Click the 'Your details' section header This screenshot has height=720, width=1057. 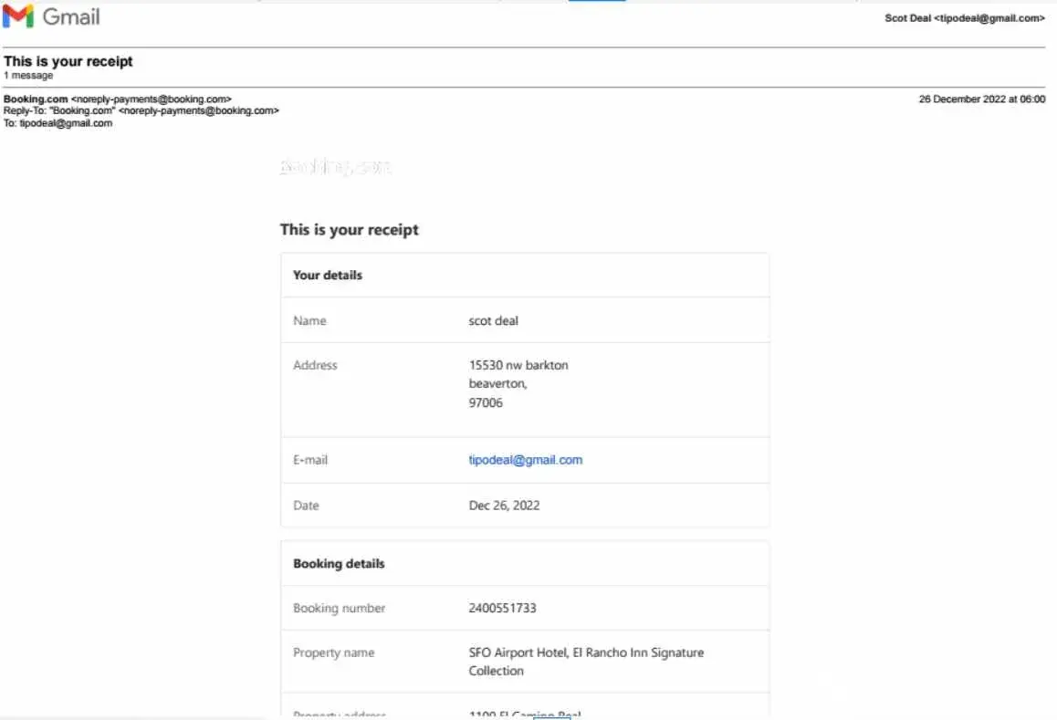pyautogui.click(x=328, y=275)
